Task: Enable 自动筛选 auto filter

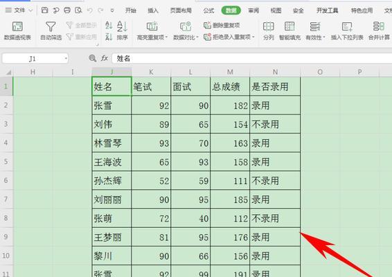Action: point(51,30)
